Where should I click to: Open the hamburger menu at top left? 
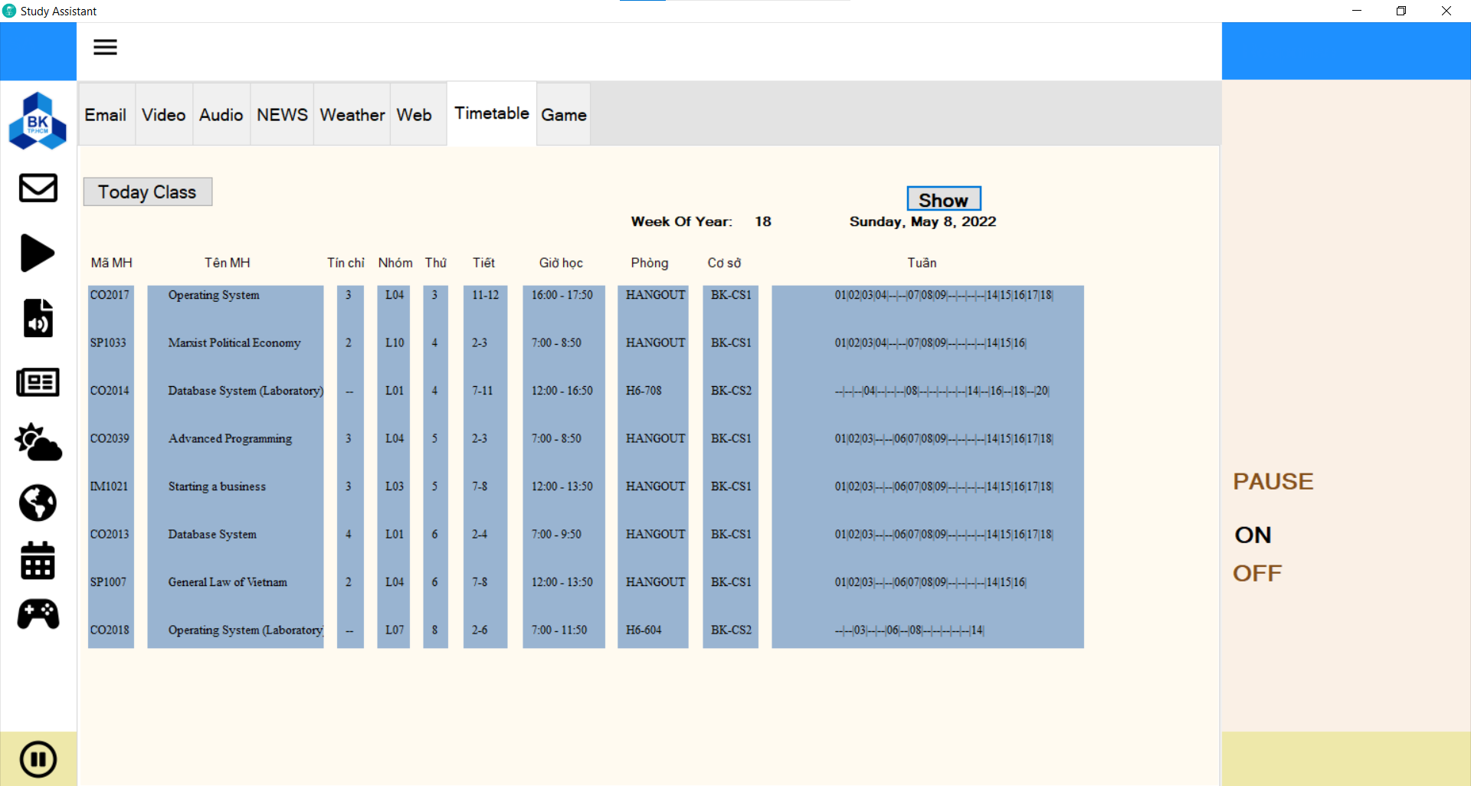point(105,47)
